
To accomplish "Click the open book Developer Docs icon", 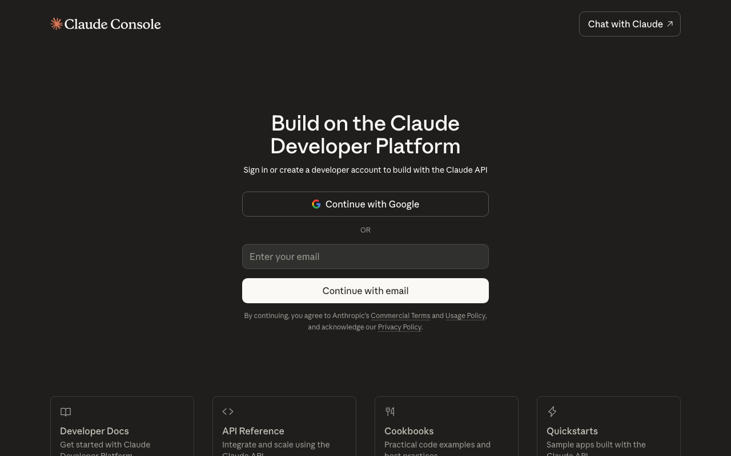I will point(66,412).
